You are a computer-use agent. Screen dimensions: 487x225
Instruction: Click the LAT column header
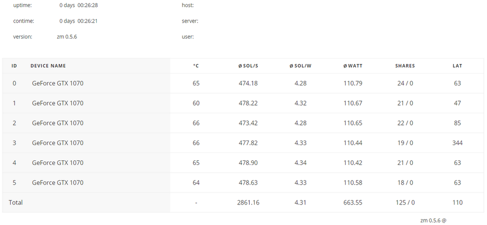457,66
